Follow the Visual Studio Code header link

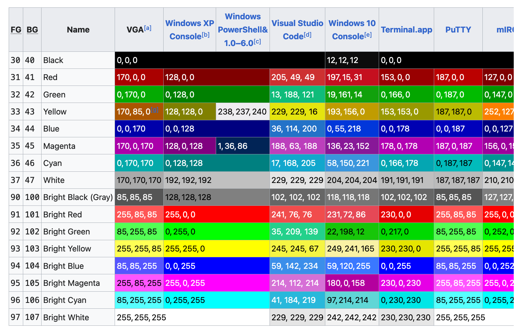tap(297, 30)
